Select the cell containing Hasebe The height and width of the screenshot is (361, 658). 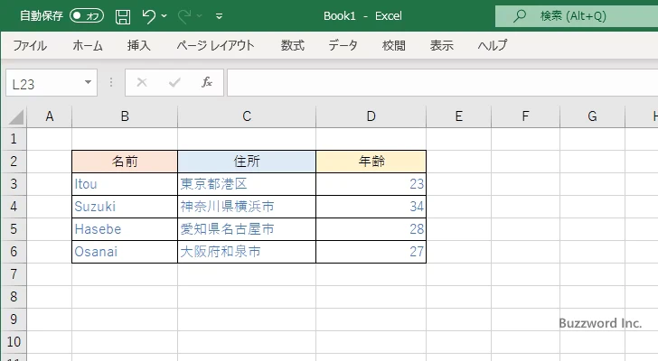125,229
